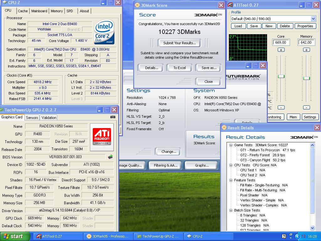Viewport: 321px width, 241px height.
Task: Click the Core clock slider handle
Action: [x=281, y=77]
